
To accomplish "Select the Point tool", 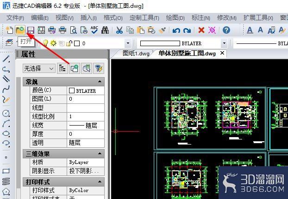I will click(x=6, y=157).
